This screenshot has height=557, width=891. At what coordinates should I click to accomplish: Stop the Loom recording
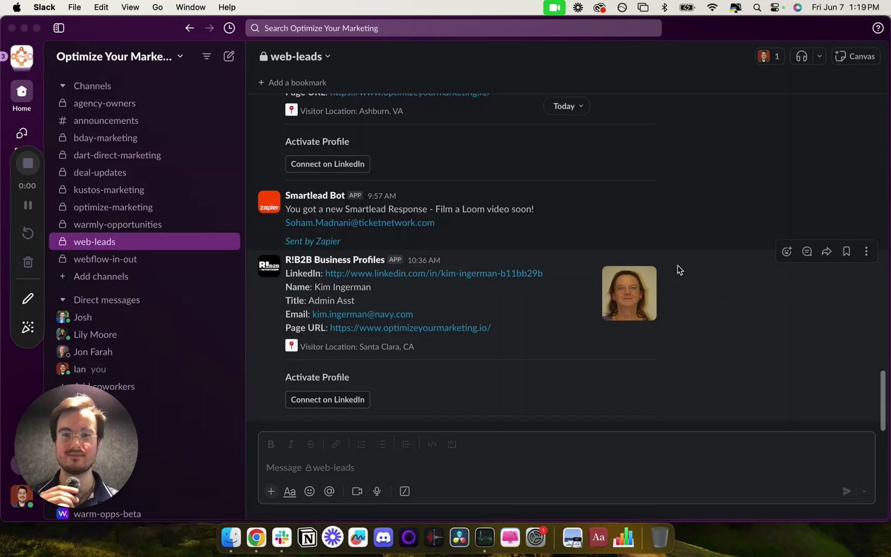pos(28,163)
